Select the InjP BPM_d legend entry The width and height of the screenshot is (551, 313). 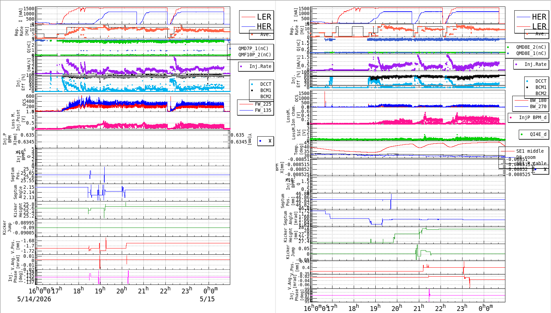[532, 117]
